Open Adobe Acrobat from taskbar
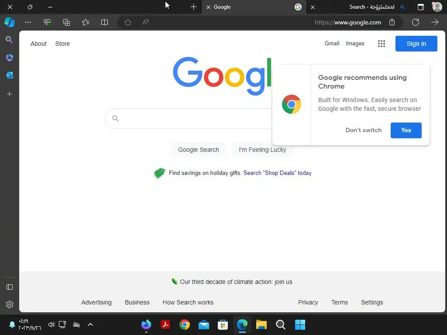 tap(165, 325)
